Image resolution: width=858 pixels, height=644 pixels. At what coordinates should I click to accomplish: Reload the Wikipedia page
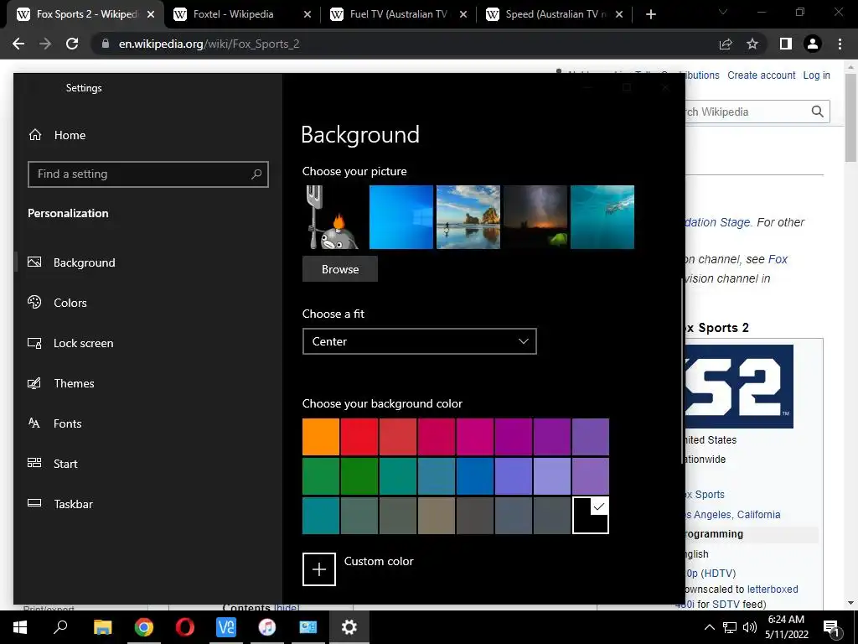point(72,44)
